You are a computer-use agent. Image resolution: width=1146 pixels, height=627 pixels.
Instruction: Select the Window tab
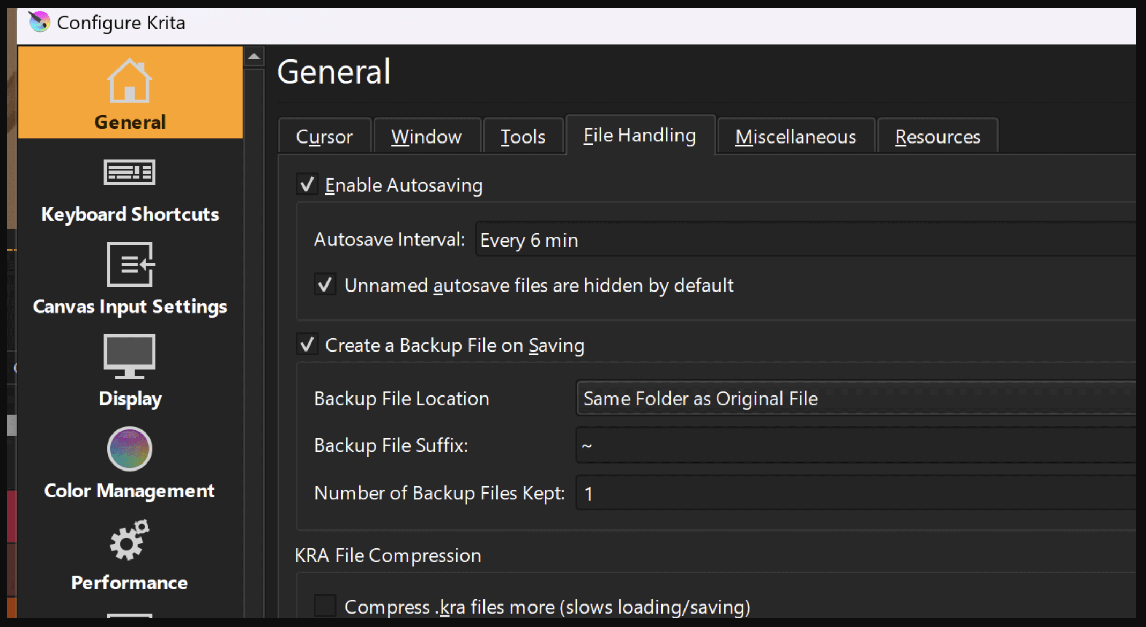pyautogui.click(x=426, y=136)
